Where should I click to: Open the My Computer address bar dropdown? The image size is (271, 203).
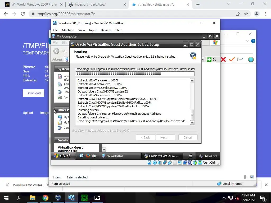tap(202, 59)
